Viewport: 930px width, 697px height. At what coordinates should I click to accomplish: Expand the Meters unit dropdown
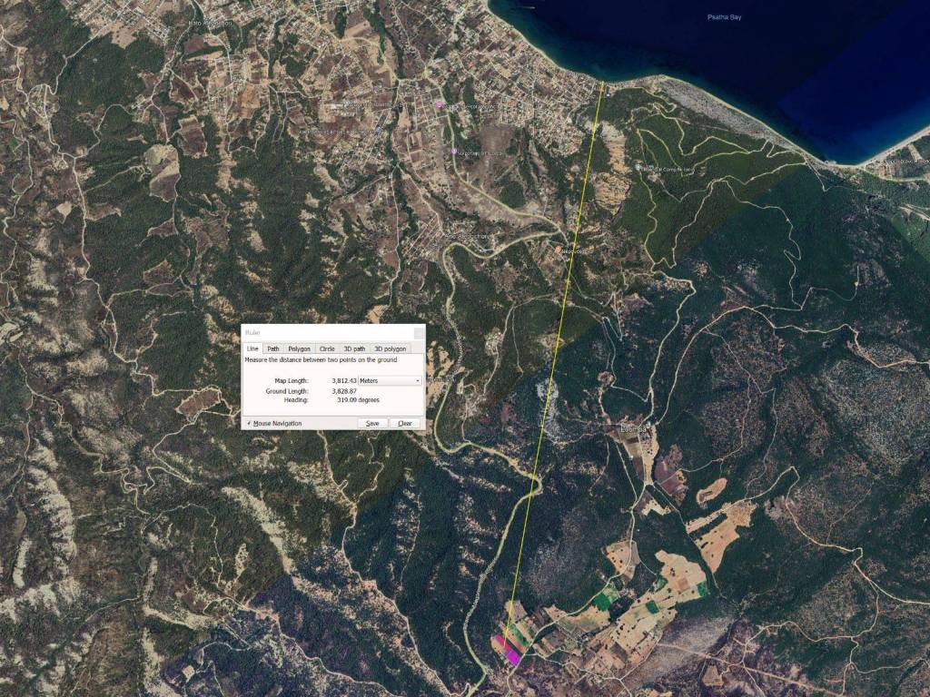(x=390, y=380)
